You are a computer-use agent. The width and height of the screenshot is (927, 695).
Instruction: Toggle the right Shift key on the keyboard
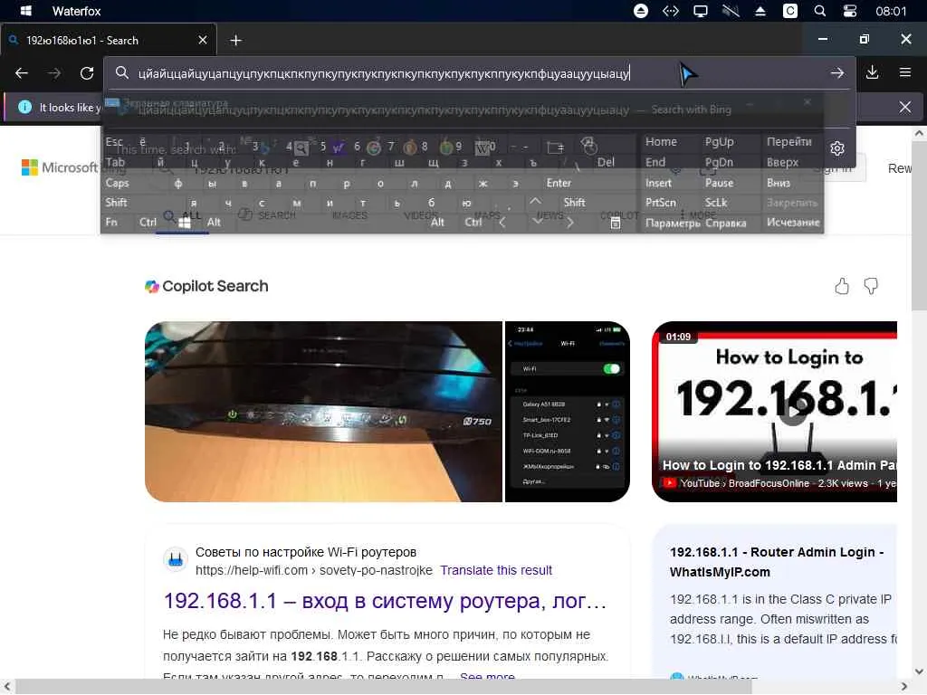(574, 202)
